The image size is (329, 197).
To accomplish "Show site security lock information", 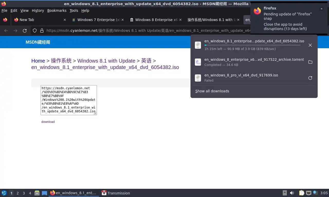I will coord(42,31).
